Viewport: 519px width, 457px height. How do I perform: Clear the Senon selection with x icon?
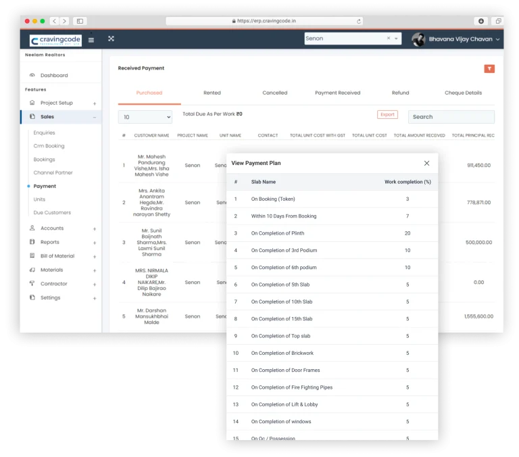coord(389,39)
